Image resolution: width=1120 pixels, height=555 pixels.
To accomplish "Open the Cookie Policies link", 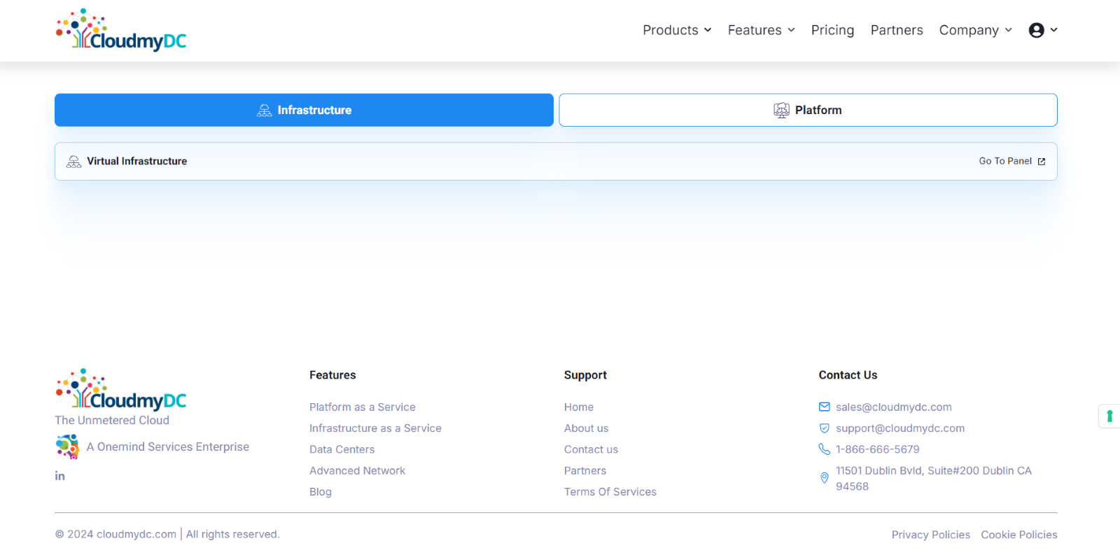I will (1019, 535).
